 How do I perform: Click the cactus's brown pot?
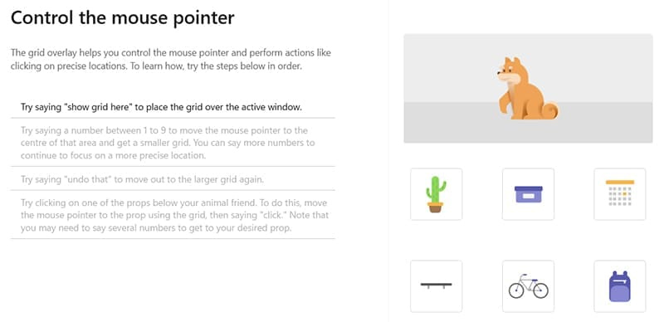[x=435, y=207]
